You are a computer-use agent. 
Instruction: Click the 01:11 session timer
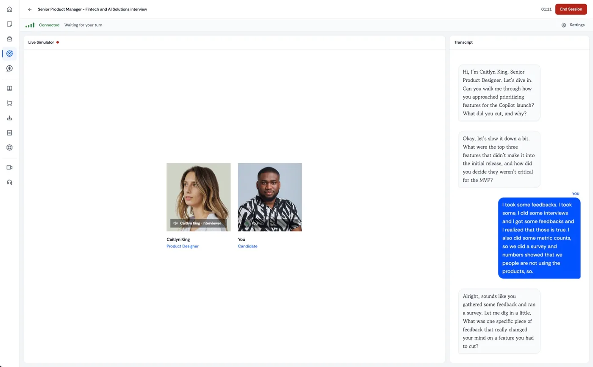point(546,9)
